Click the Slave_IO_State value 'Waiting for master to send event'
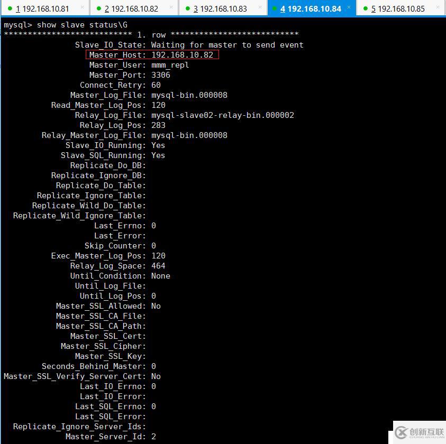 click(x=227, y=45)
